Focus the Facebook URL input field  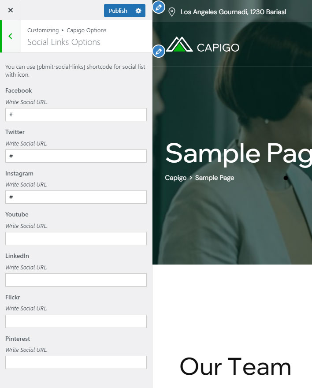[x=76, y=115]
